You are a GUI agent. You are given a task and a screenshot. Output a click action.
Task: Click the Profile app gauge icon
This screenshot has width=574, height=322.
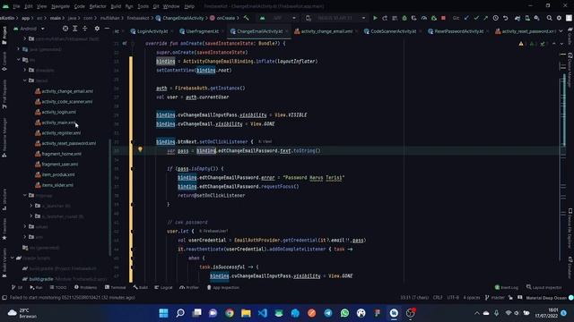pyautogui.click(x=424, y=18)
